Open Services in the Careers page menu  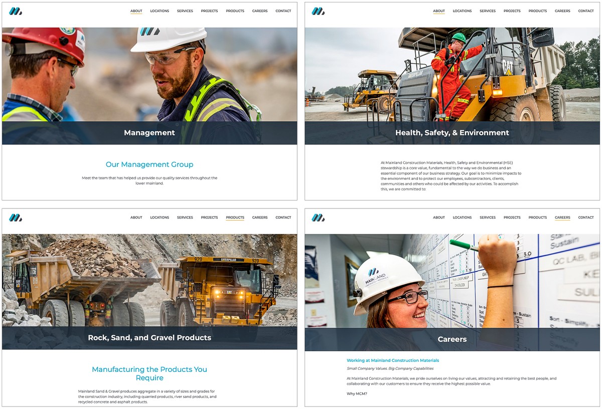coord(488,218)
